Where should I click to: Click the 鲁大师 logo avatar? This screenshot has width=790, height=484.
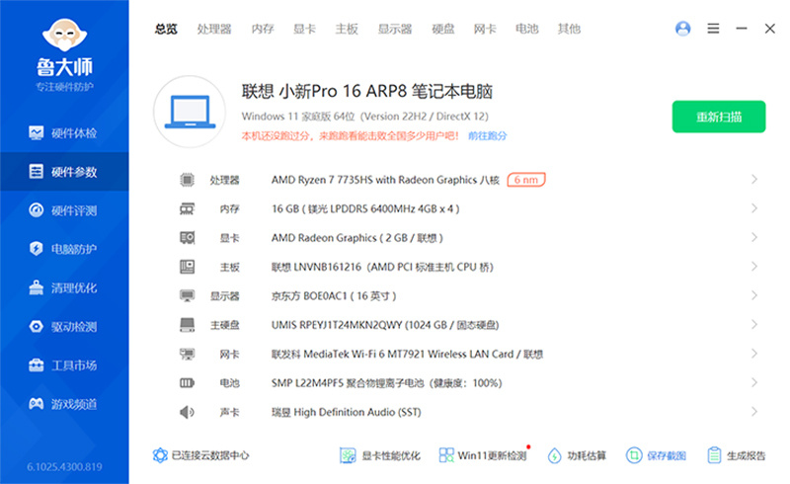click(64, 35)
